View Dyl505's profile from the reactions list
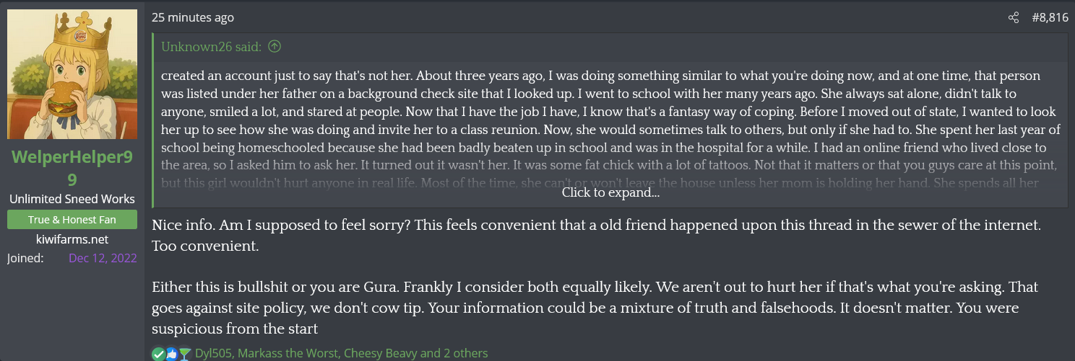 (x=213, y=354)
